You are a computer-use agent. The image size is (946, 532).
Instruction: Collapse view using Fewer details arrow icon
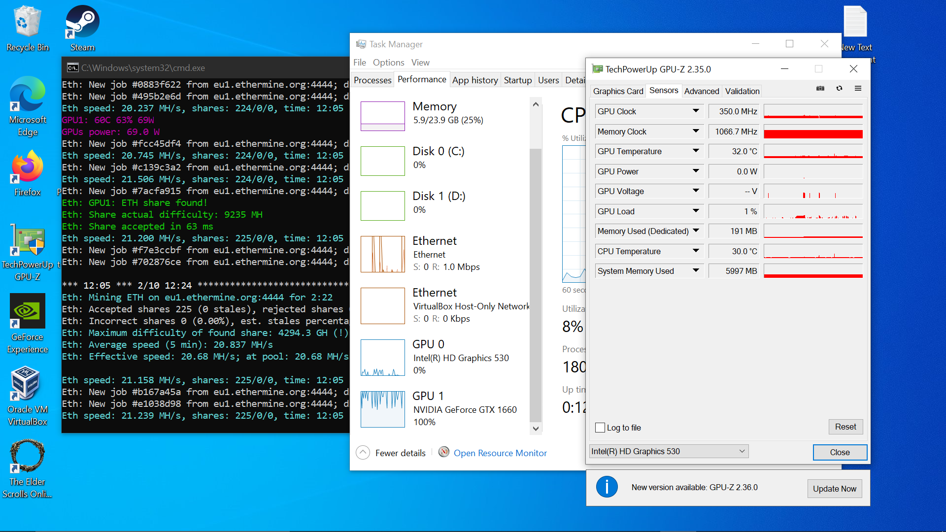coord(363,453)
